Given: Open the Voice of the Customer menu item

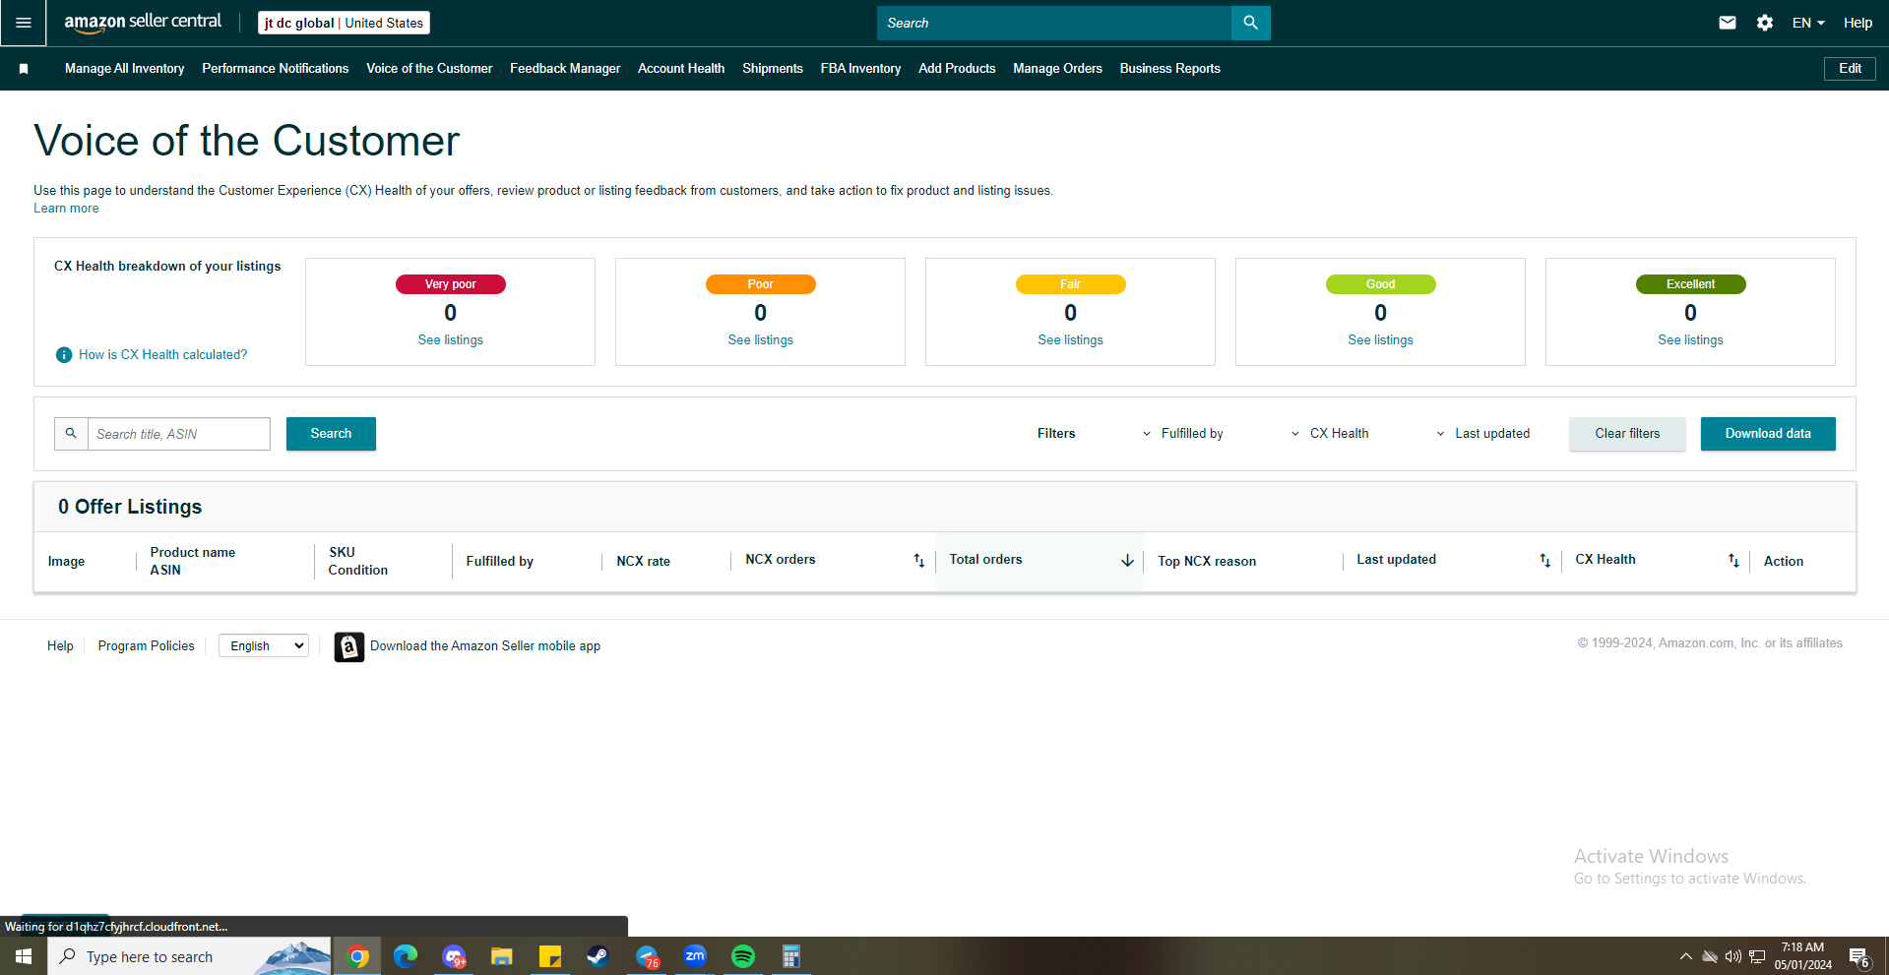Looking at the screenshot, I should [x=429, y=69].
